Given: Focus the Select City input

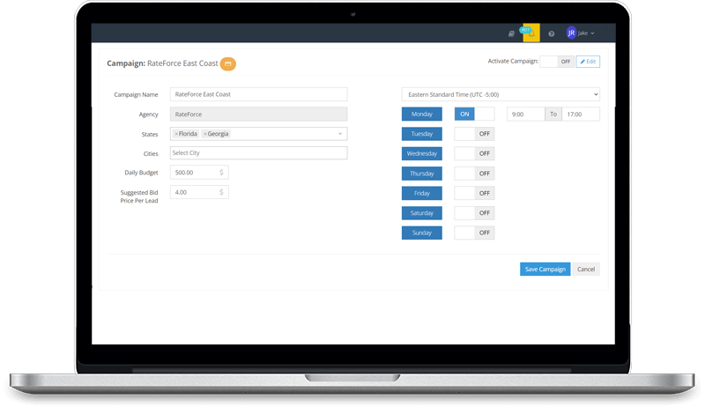Looking at the screenshot, I should (x=258, y=153).
